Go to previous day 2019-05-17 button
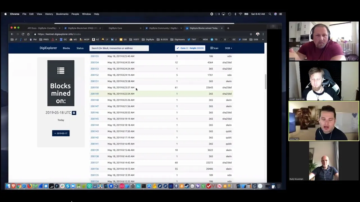Screen dimensions: 360x202 pos(61,133)
